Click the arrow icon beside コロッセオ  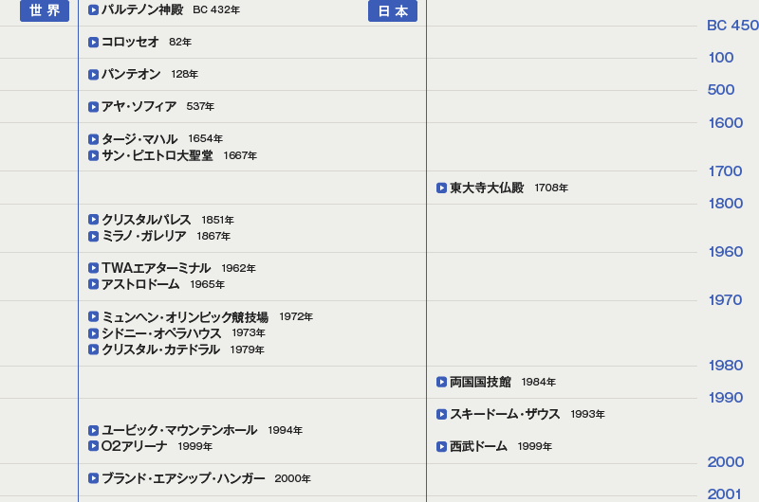pyautogui.click(x=93, y=42)
